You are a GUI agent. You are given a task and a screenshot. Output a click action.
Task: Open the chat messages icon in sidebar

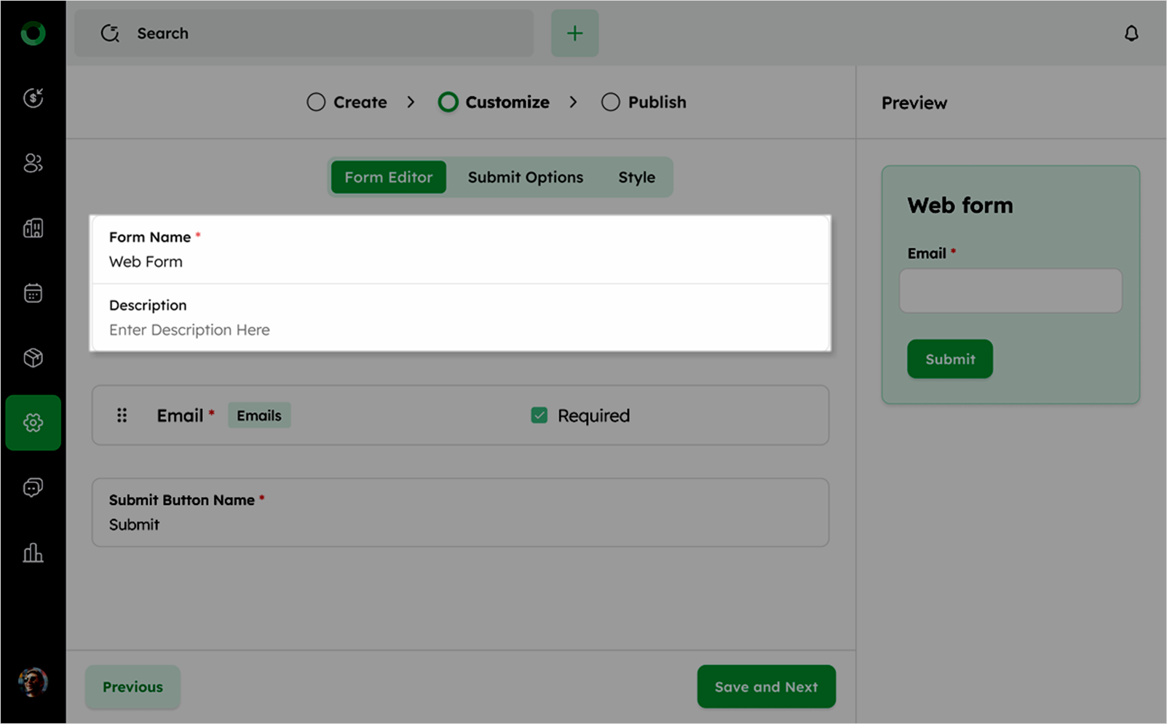33,488
